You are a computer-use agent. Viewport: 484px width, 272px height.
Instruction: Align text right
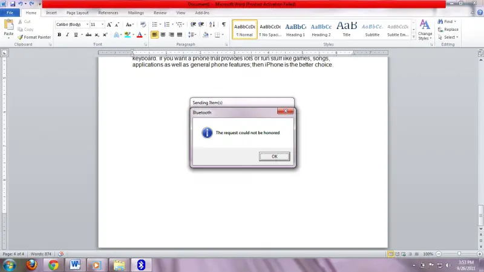[171, 35]
